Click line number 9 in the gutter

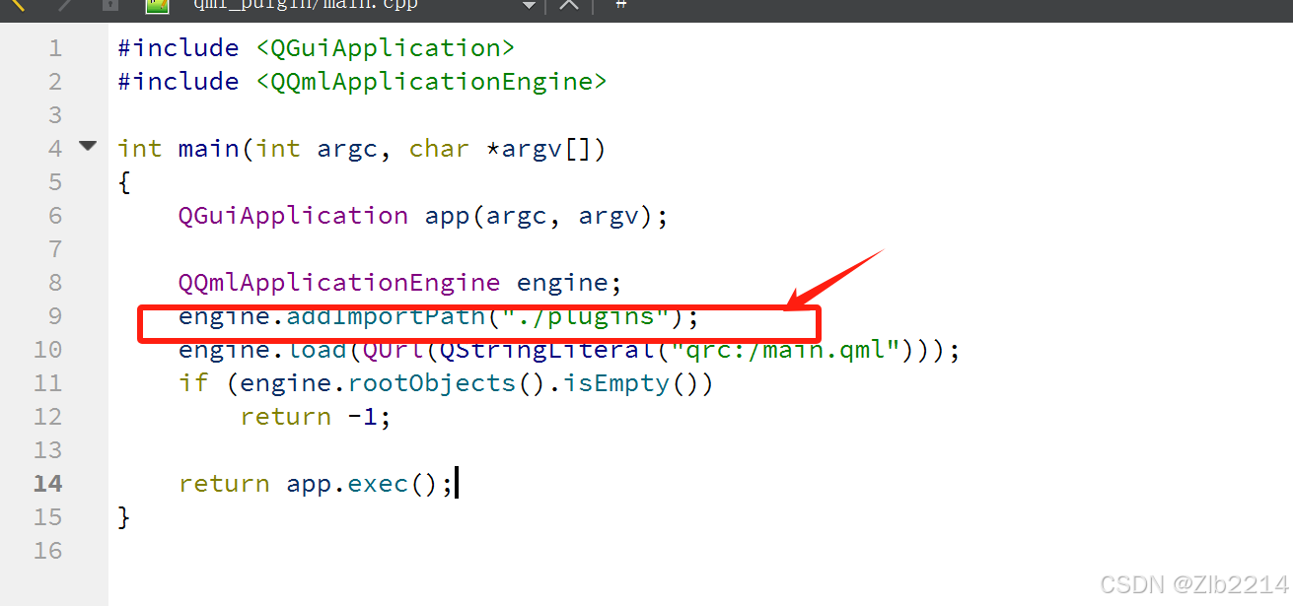(x=54, y=315)
